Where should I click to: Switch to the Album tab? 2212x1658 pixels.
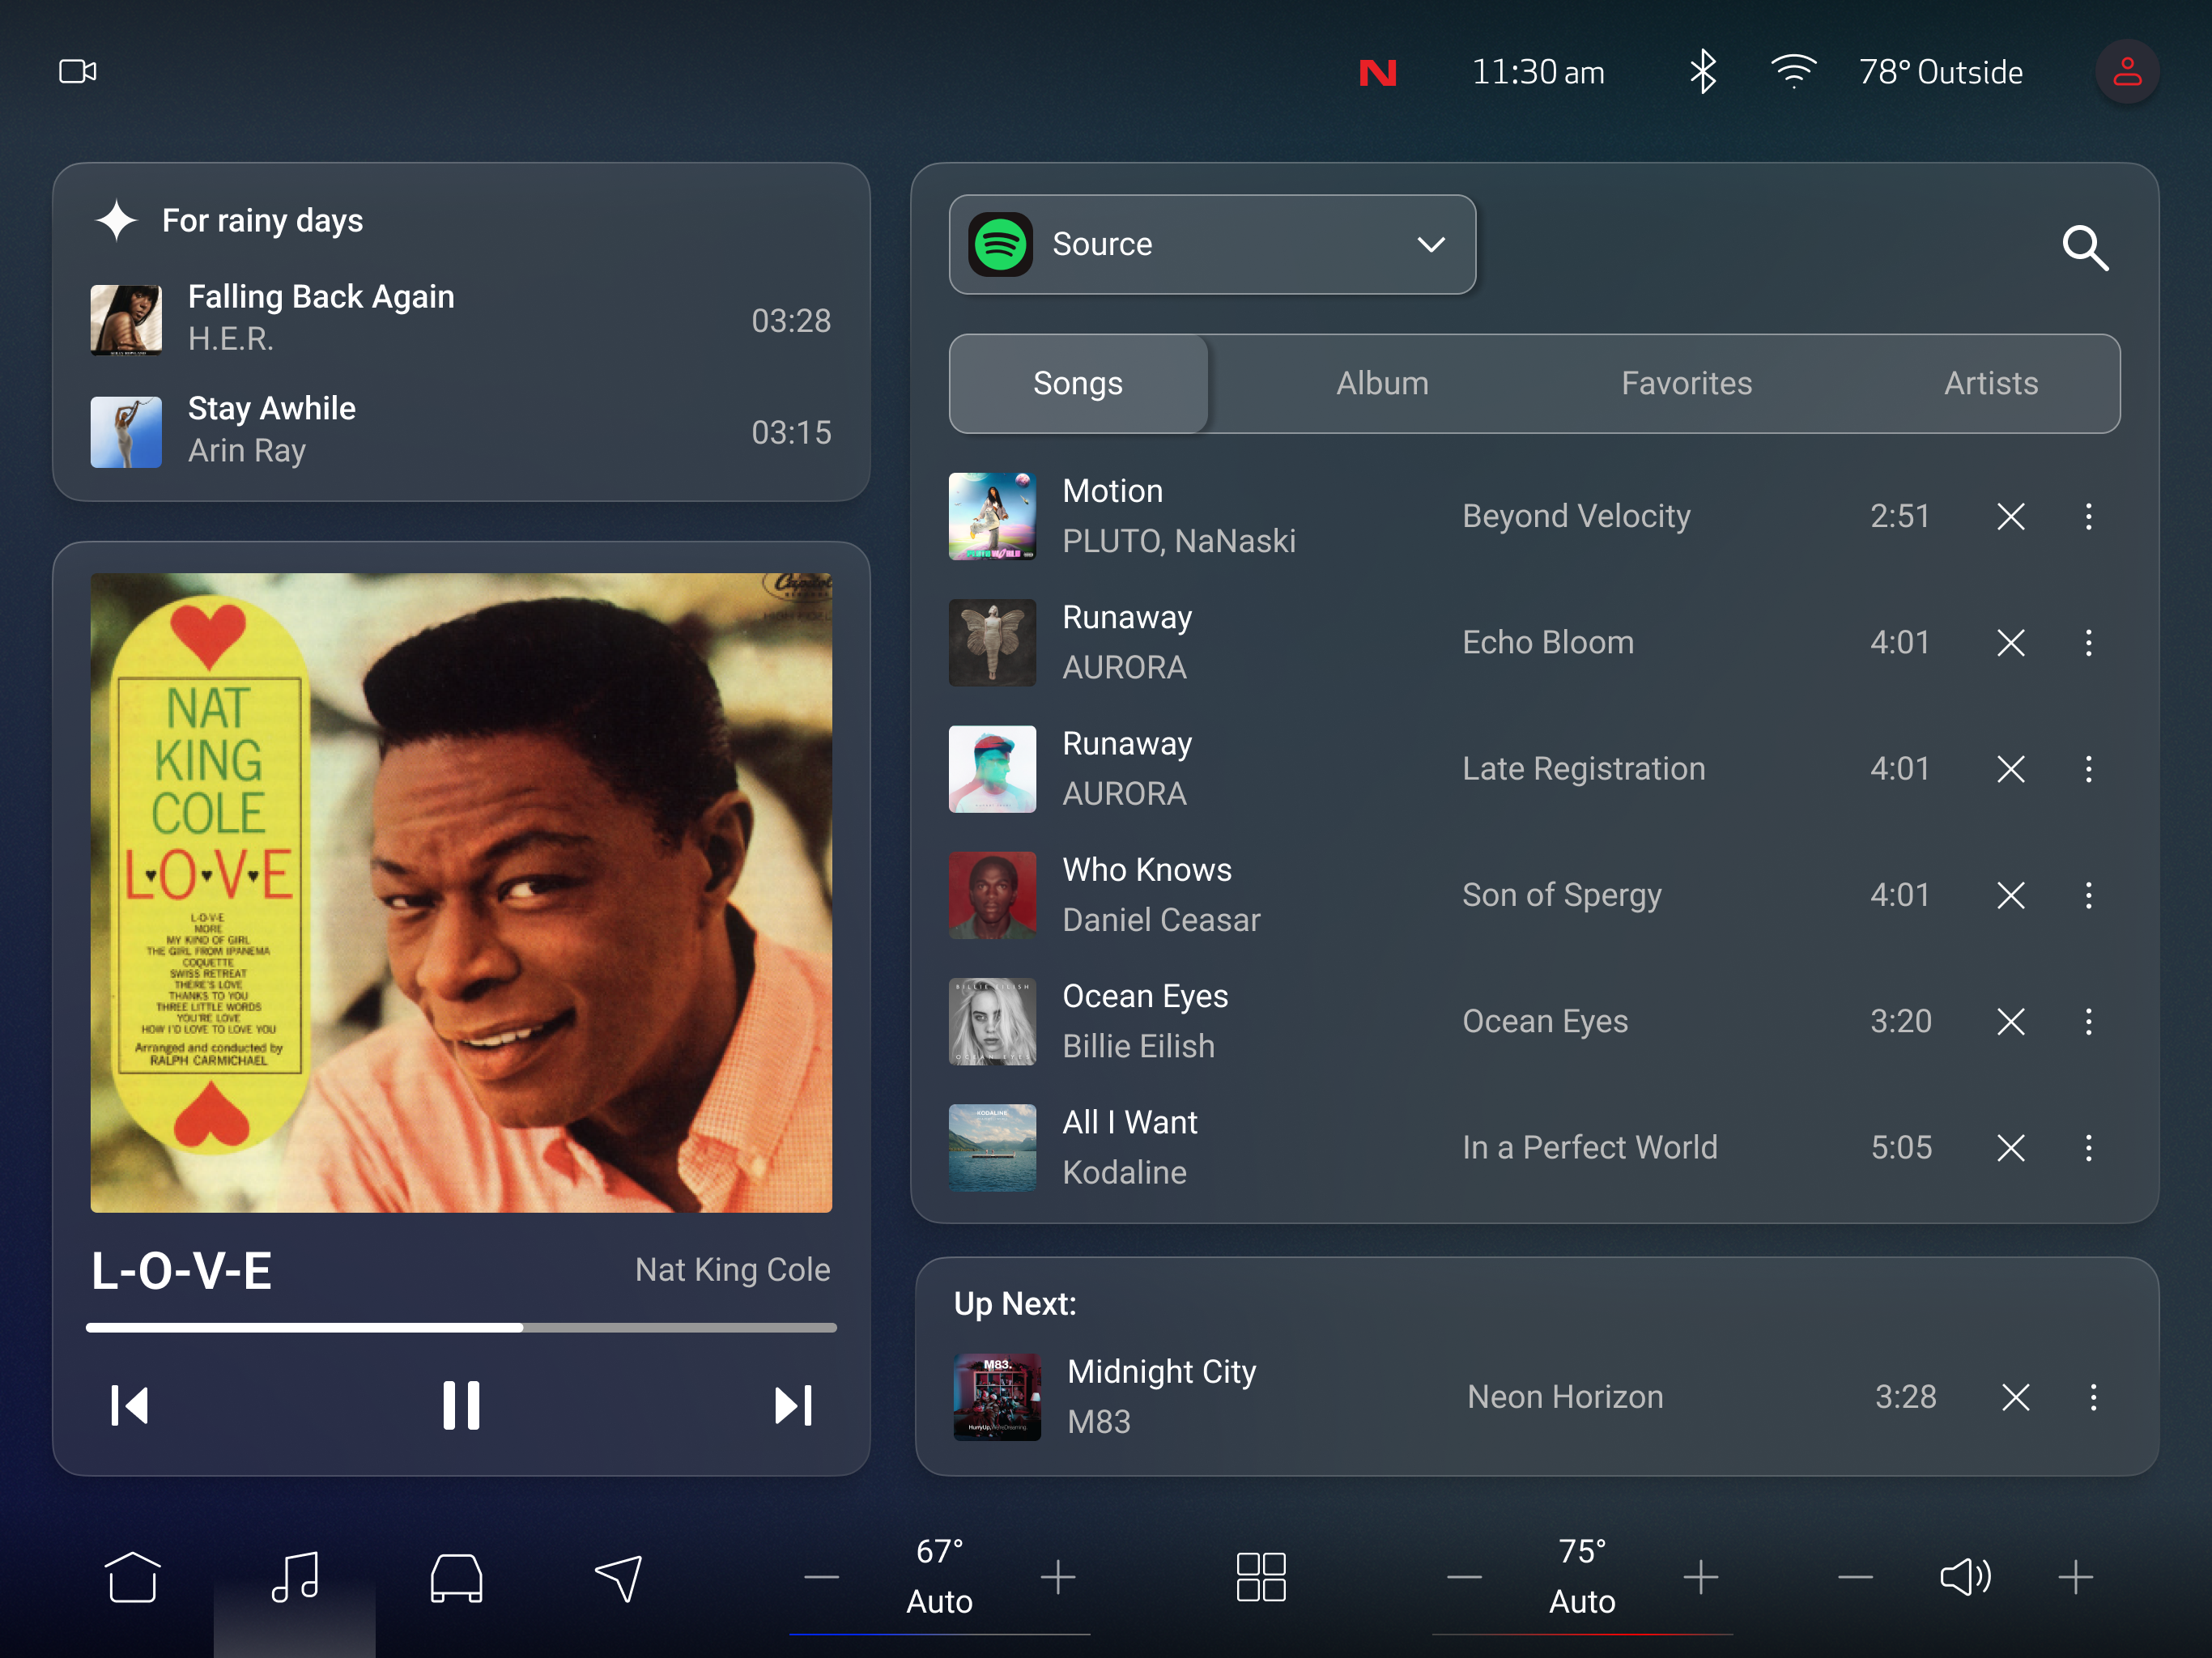pyautogui.click(x=1382, y=383)
